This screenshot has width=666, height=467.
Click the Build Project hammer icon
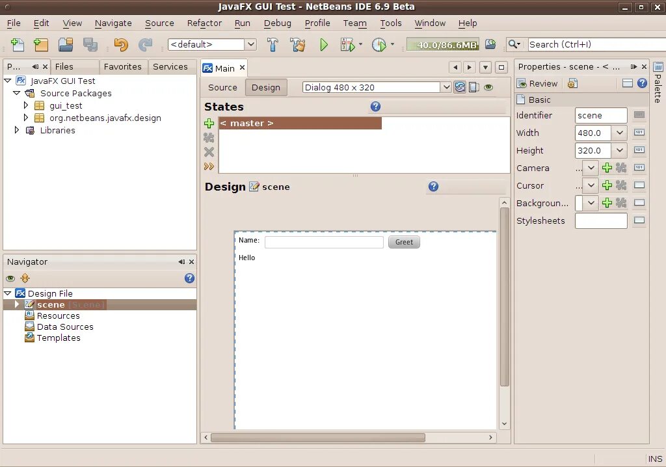click(273, 44)
